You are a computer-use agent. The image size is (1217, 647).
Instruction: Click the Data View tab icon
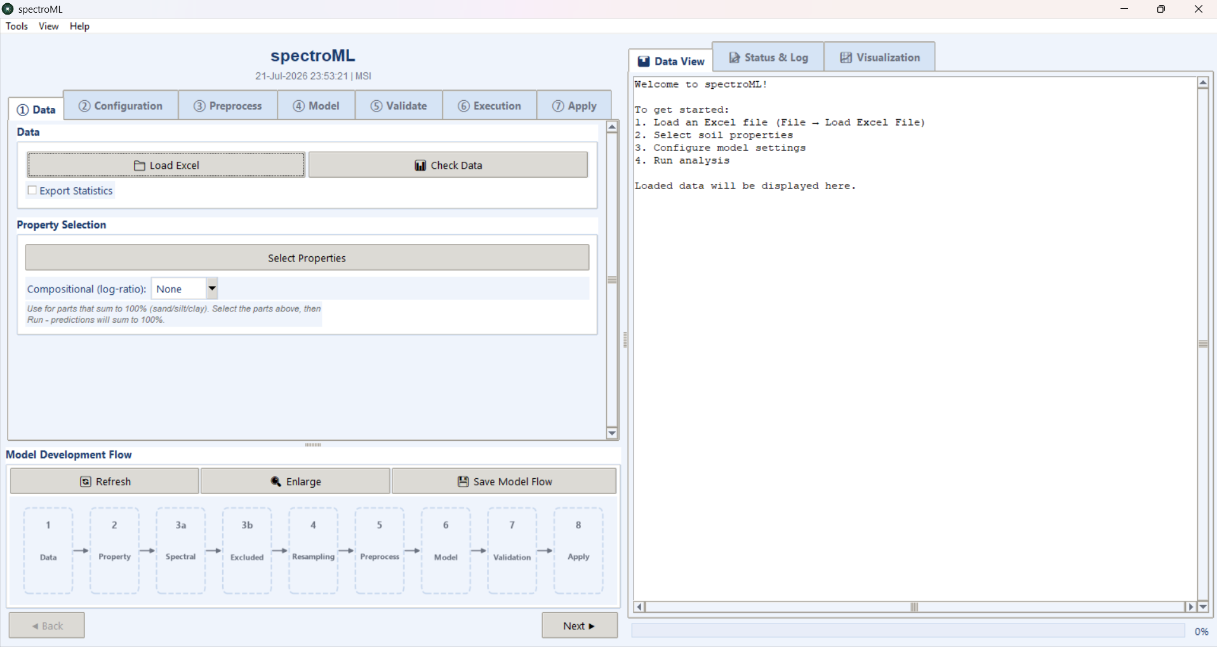tap(644, 62)
